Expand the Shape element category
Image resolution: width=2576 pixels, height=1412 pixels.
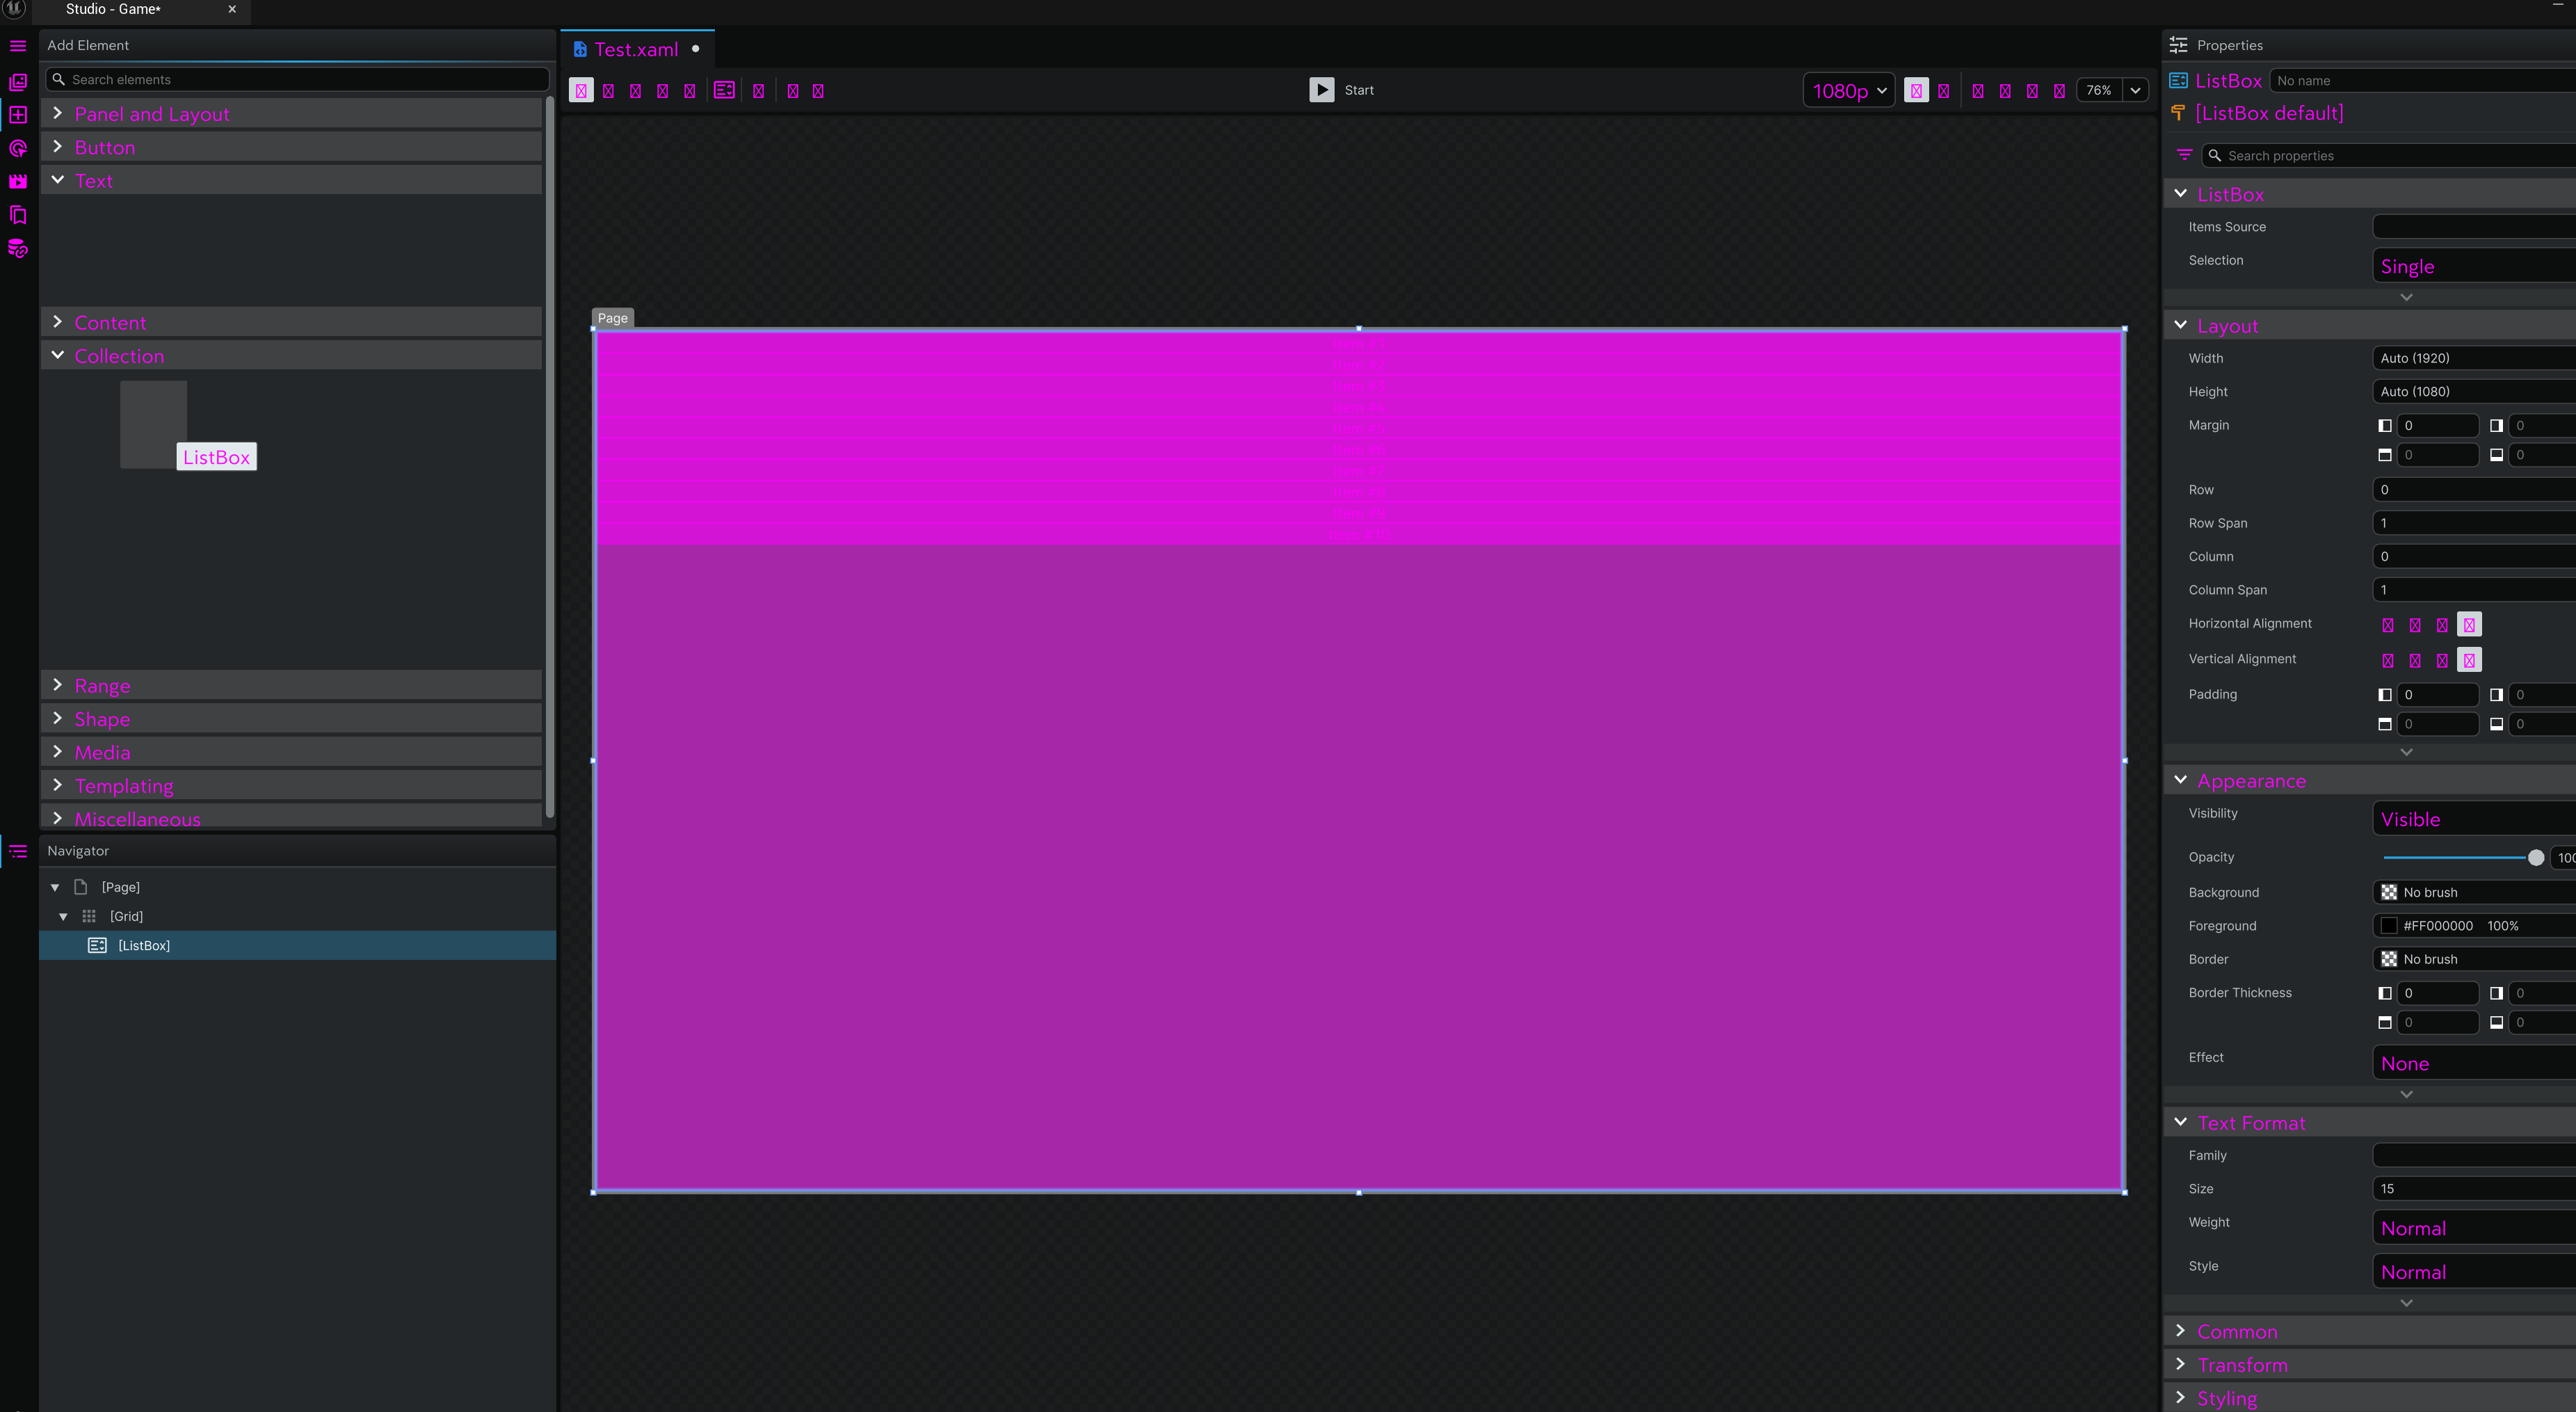[x=292, y=719]
